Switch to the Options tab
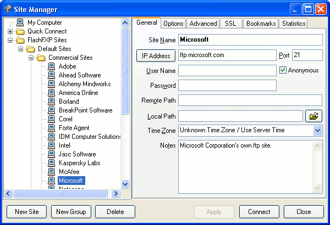The height and width of the screenshot is (225, 330). click(x=173, y=23)
